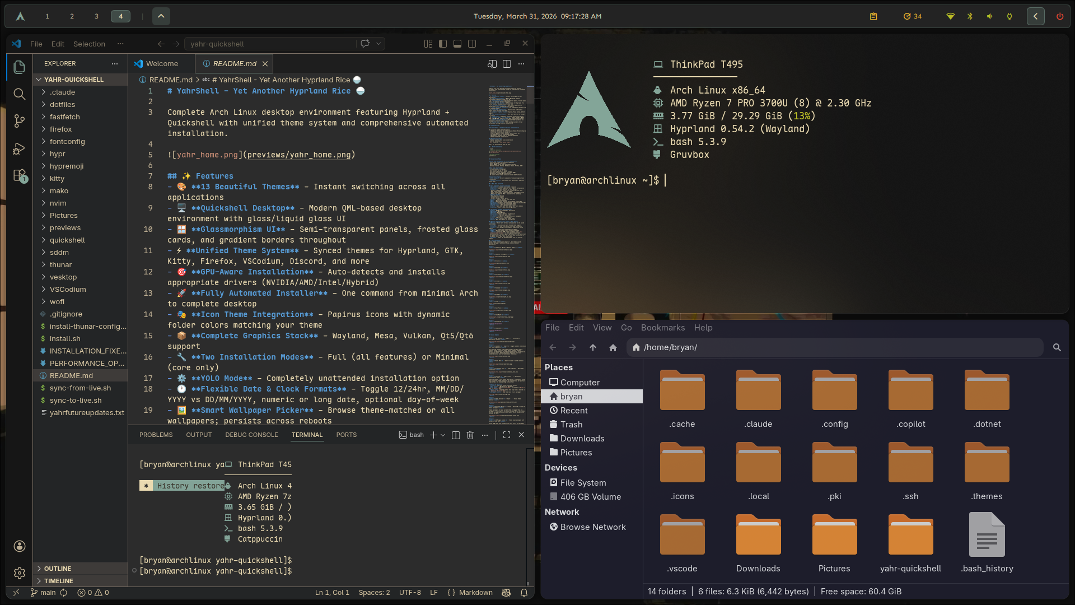This screenshot has width=1075, height=605.
Task: Split the terminal panel
Action: pos(456,435)
